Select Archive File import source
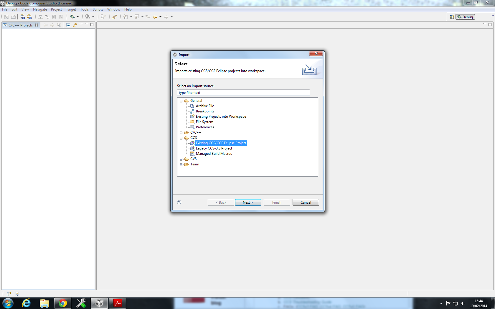The image size is (495, 309). [x=205, y=106]
